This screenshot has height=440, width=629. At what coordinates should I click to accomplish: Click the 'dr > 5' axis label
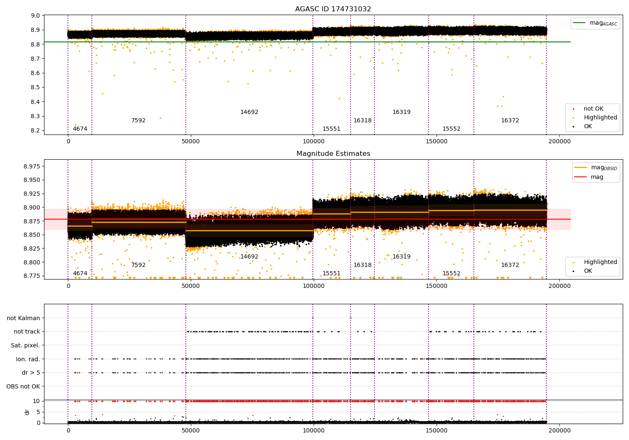[31, 373]
